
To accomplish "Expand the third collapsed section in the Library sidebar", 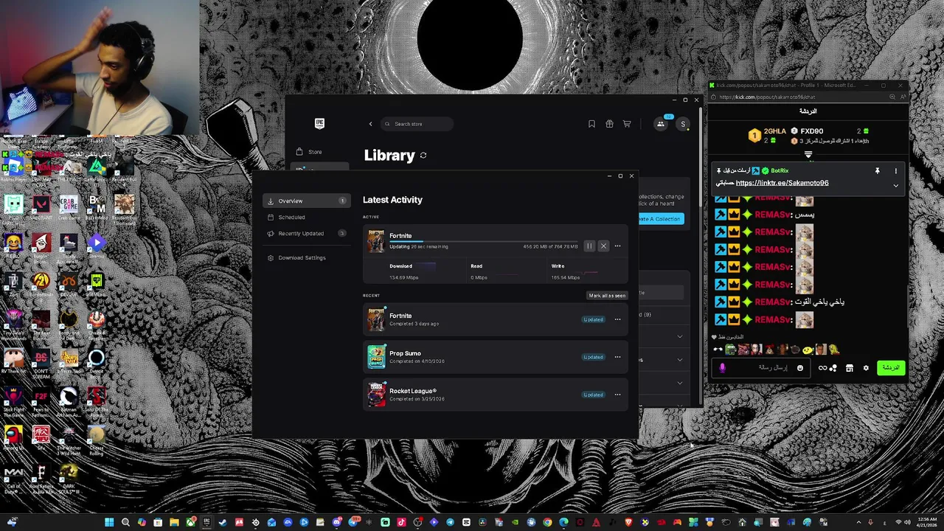I will pos(679,383).
